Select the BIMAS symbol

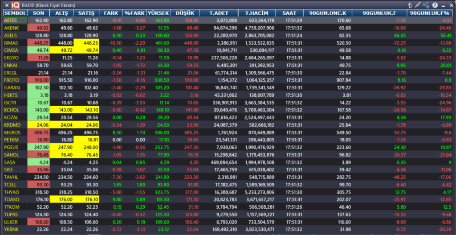pos(11,43)
